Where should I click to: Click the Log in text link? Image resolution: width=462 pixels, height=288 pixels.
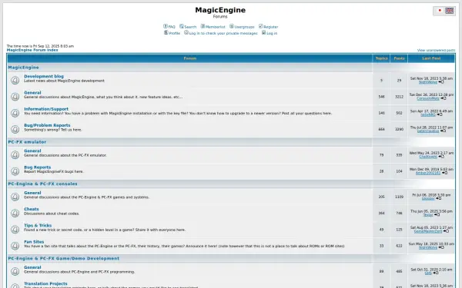coord(272,33)
